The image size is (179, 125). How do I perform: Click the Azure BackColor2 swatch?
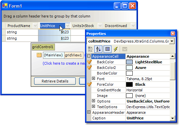(129, 68)
